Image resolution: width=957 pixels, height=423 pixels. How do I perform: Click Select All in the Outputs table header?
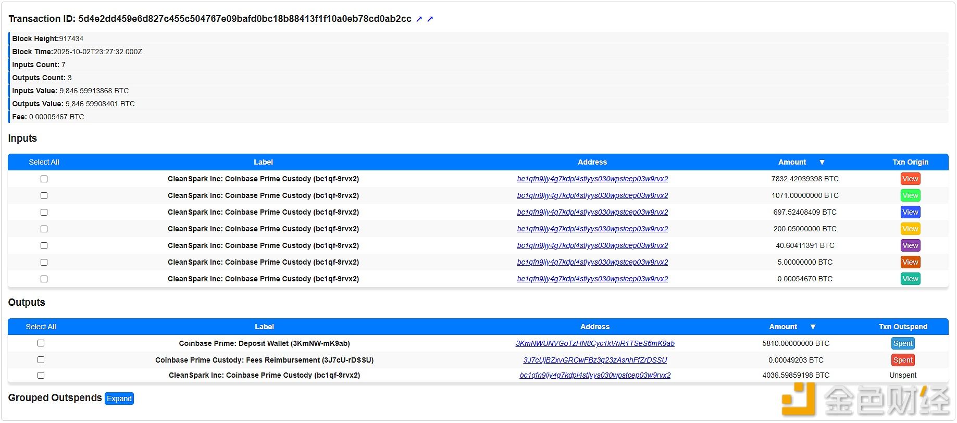[41, 327]
